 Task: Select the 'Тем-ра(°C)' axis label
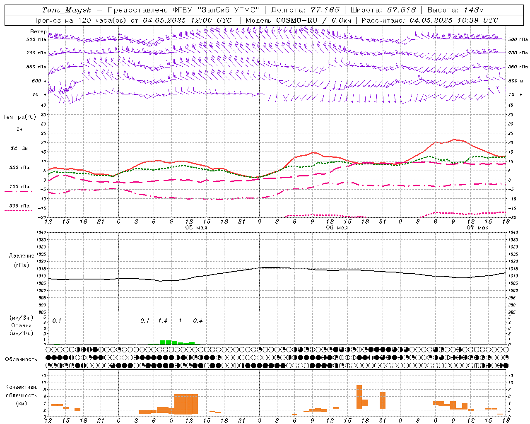click(x=19, y=117)
